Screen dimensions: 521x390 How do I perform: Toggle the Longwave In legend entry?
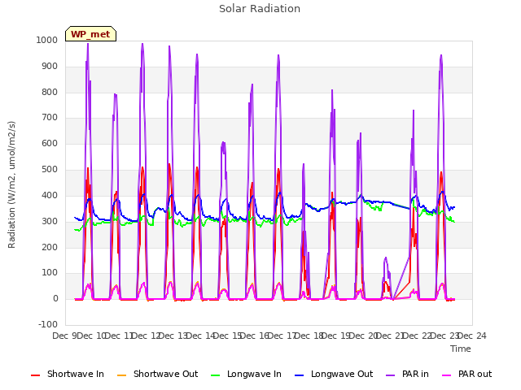coord(246,374)
